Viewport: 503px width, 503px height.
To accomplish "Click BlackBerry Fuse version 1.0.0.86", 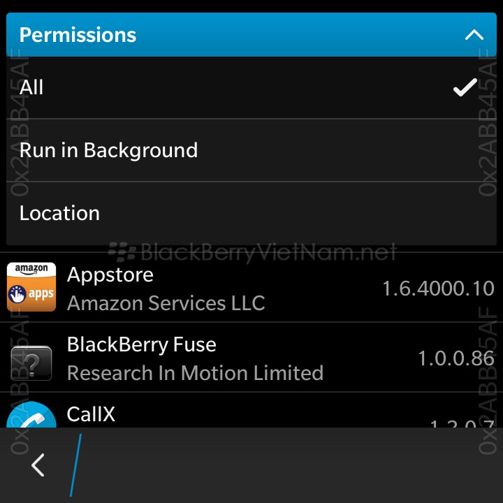I will pos(456,358).
